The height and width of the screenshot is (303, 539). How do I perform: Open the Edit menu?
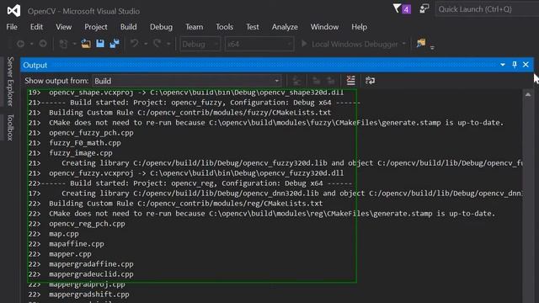[36, 27]
